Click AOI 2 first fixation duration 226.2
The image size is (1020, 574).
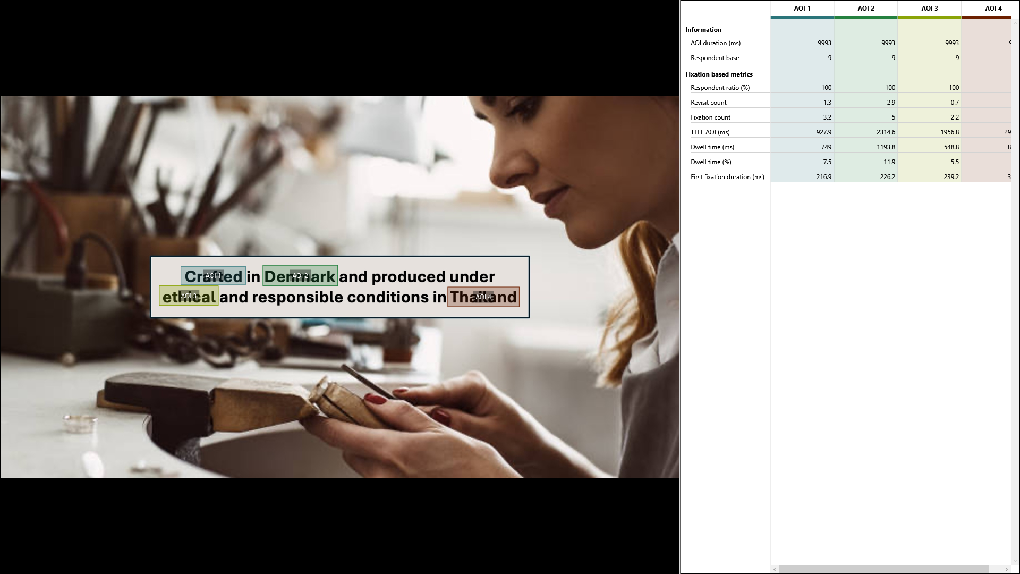(888, 177)
